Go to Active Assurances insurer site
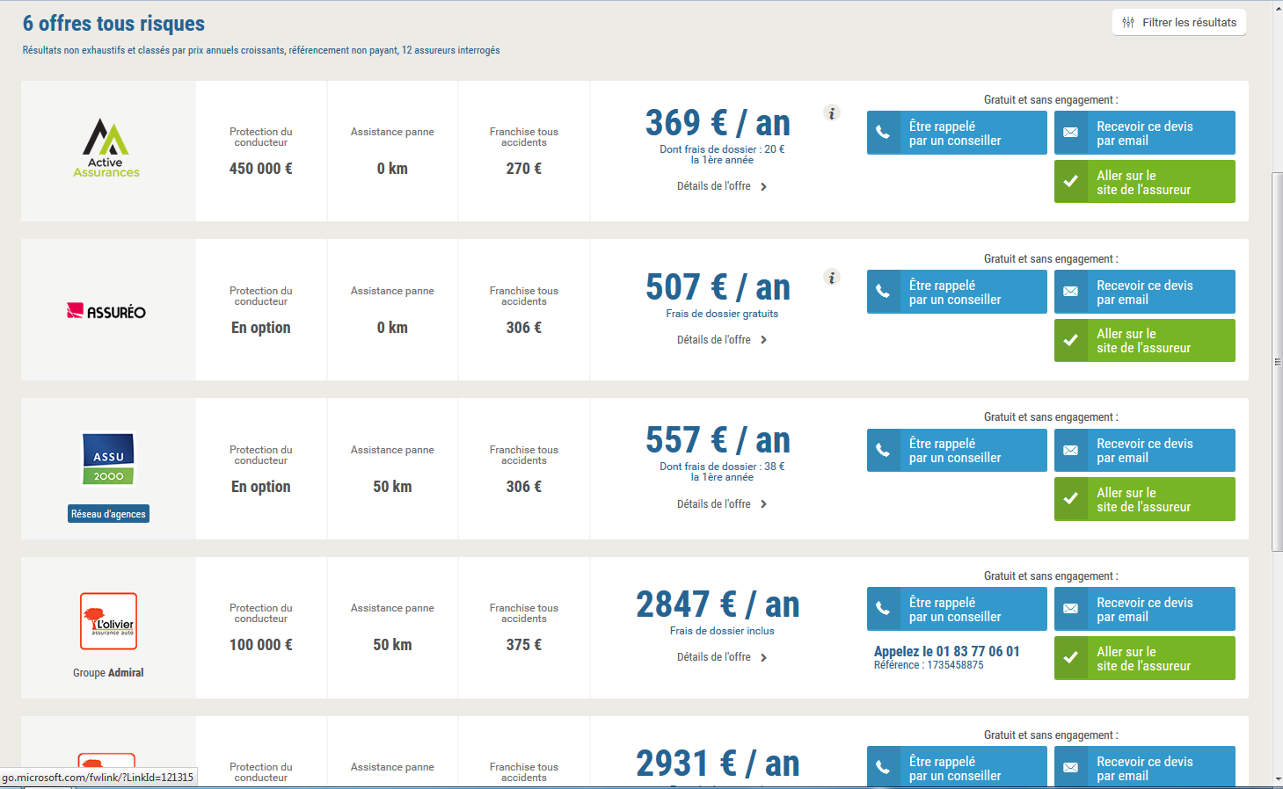This screenshot has width=1283, height=789. point(1145,182)
